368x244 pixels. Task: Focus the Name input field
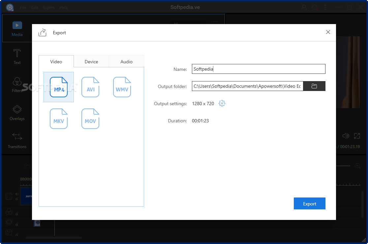[259, 69]
